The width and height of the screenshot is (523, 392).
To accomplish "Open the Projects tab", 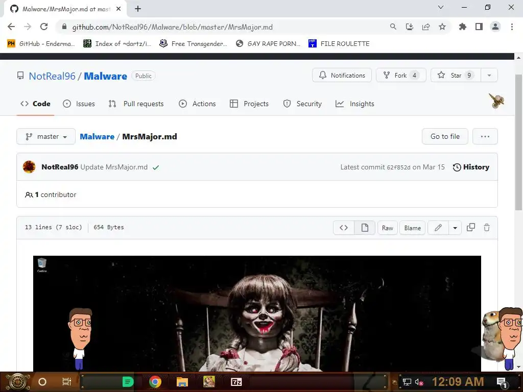I will [x=249, y=104].
